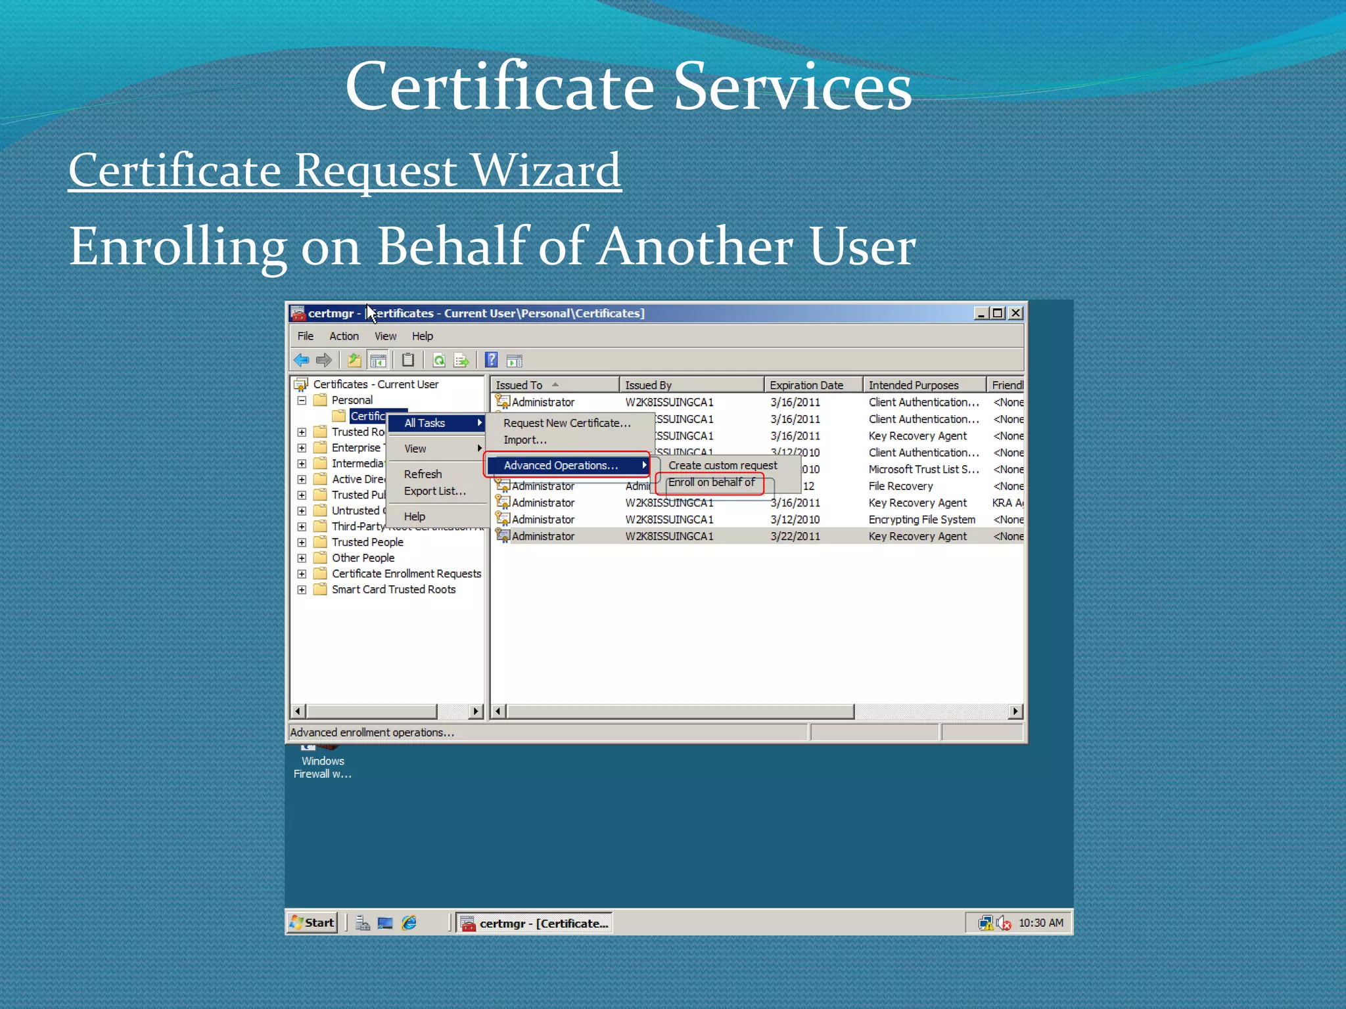
Task: Toggle the Show/Hide Console Tree toolbar icon
Action: pos(378,360)
